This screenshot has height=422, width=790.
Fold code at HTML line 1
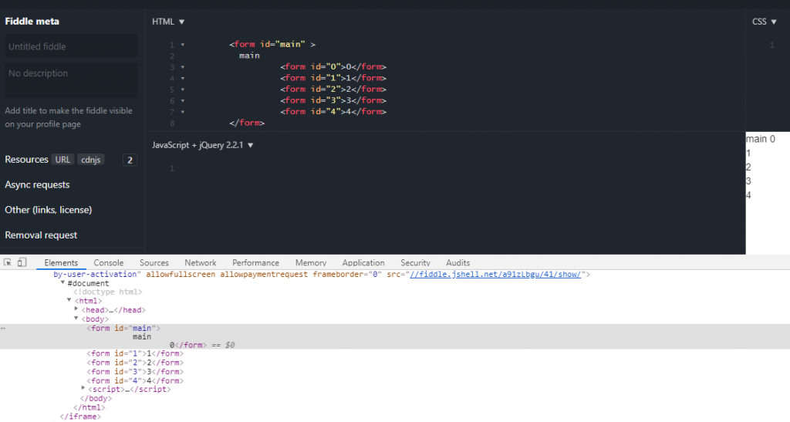182,45
